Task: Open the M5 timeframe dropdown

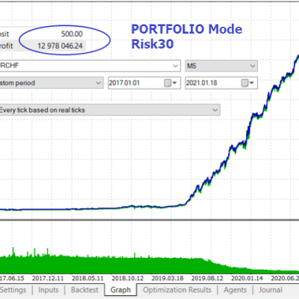Action: [x=221, y=66]
